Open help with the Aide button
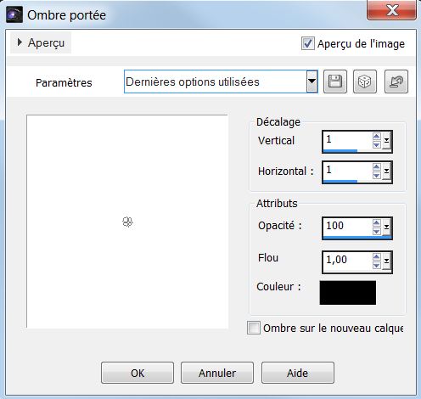Viewport: 421px width, 399px height. 298,373
